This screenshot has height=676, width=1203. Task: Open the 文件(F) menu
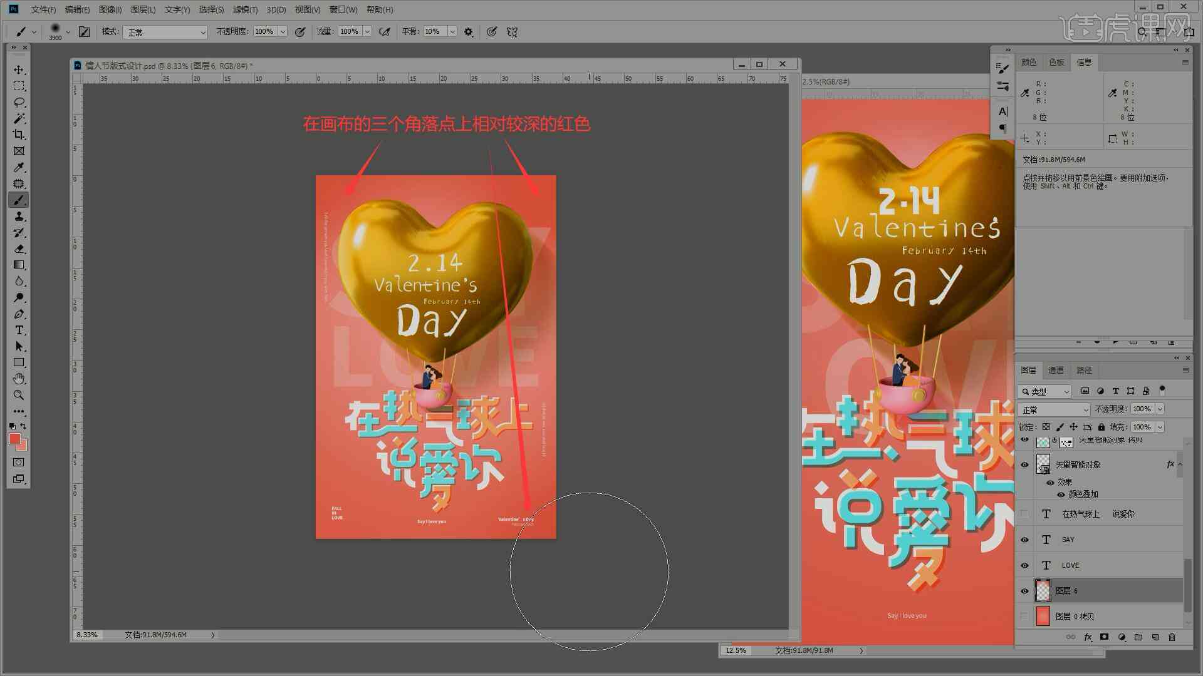(x=43, y=9)
